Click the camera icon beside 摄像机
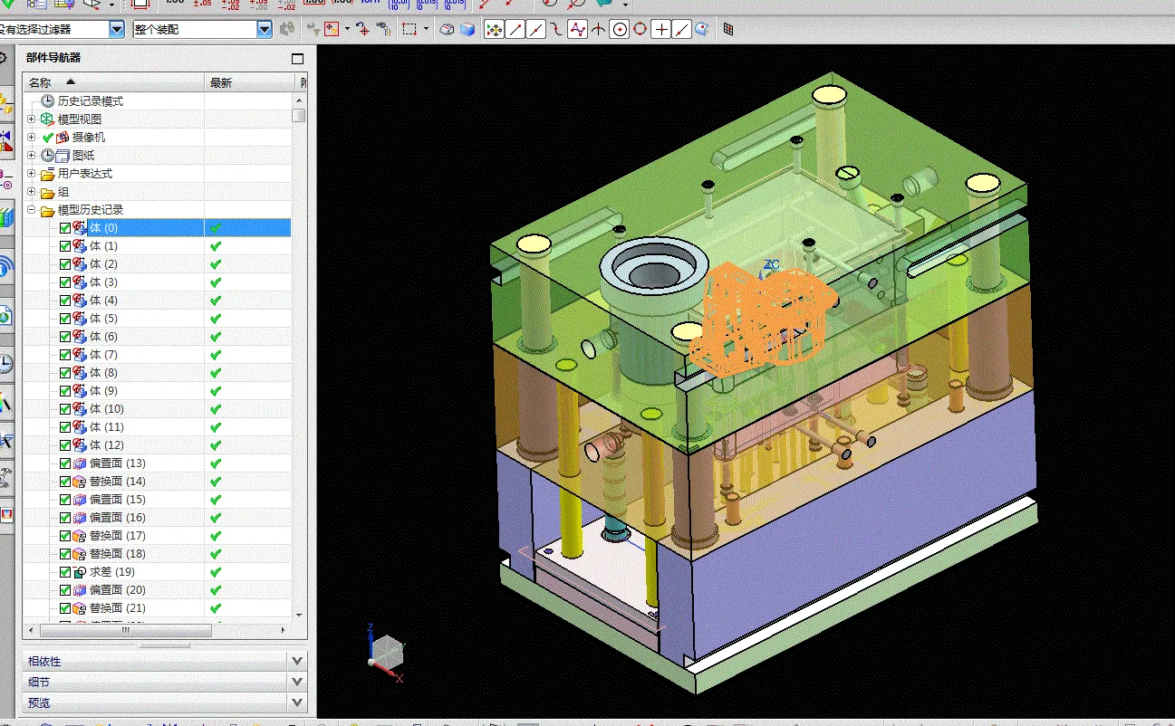The height and width of the screenshot is (726, 1175). [63, 138]
